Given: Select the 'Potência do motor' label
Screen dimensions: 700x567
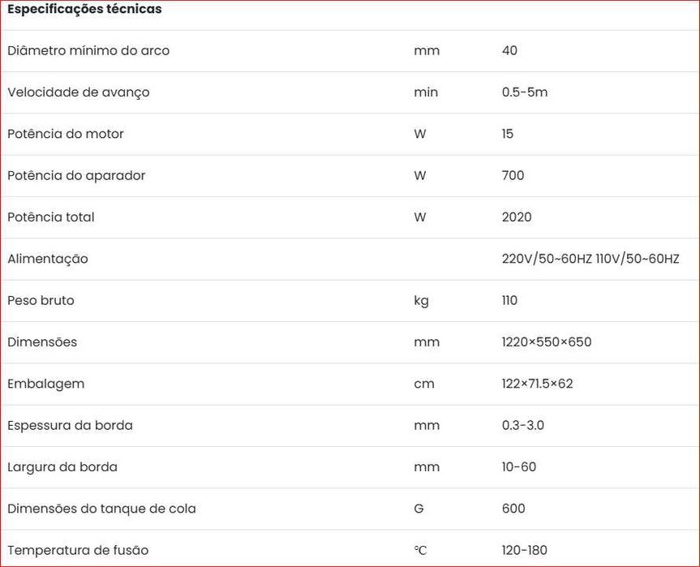Looking at the screenshot, I should pyautogui.click(x=66, y=134).
